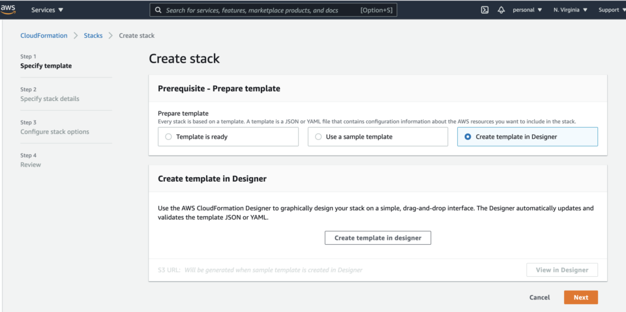Click the Create stack breadcrumb text

click(136, 36)
